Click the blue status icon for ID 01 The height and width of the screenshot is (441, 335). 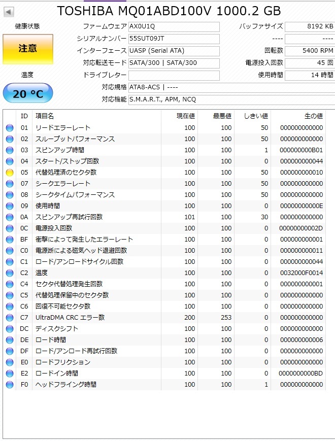(x=10, y=128)
